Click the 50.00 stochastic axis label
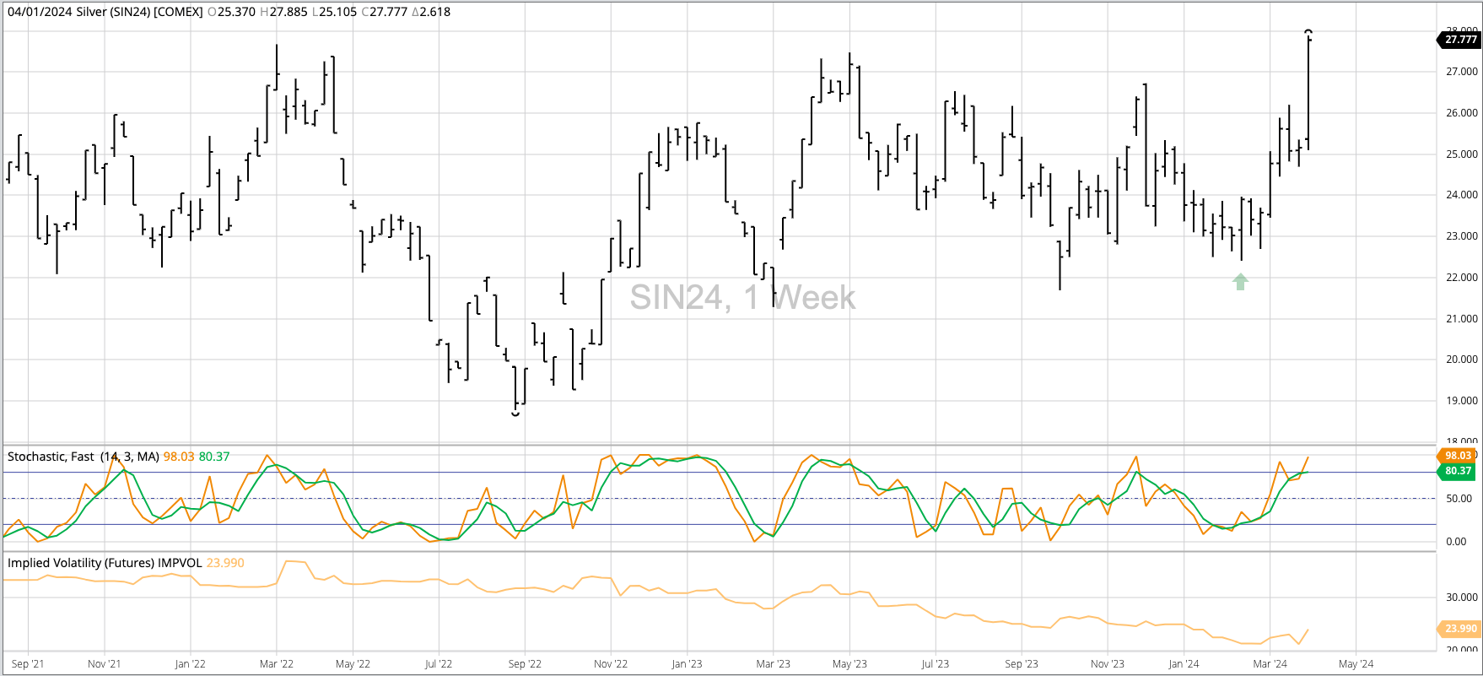The height and width of the screenshot is (676, 1483). point(1459,499)
